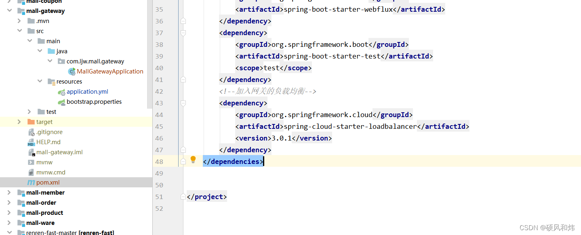
Task: Fold the dependency block starting at line 37
Action: tap(183, 33)
